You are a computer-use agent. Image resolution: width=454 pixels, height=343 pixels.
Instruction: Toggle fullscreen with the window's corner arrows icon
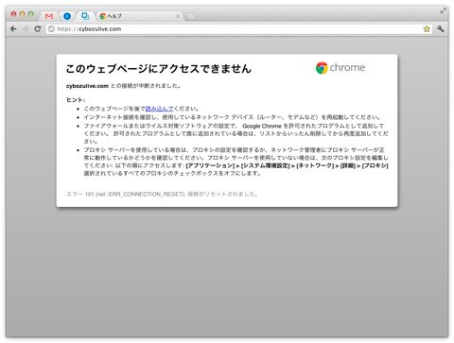click(443, 11)
